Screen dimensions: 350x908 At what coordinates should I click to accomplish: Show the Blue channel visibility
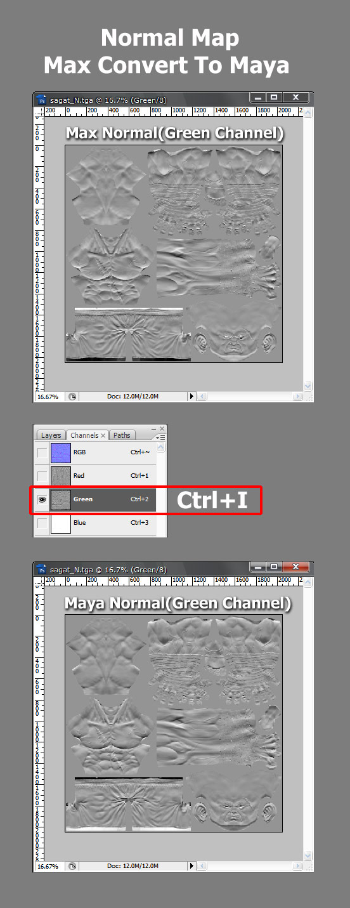(42, 523)
